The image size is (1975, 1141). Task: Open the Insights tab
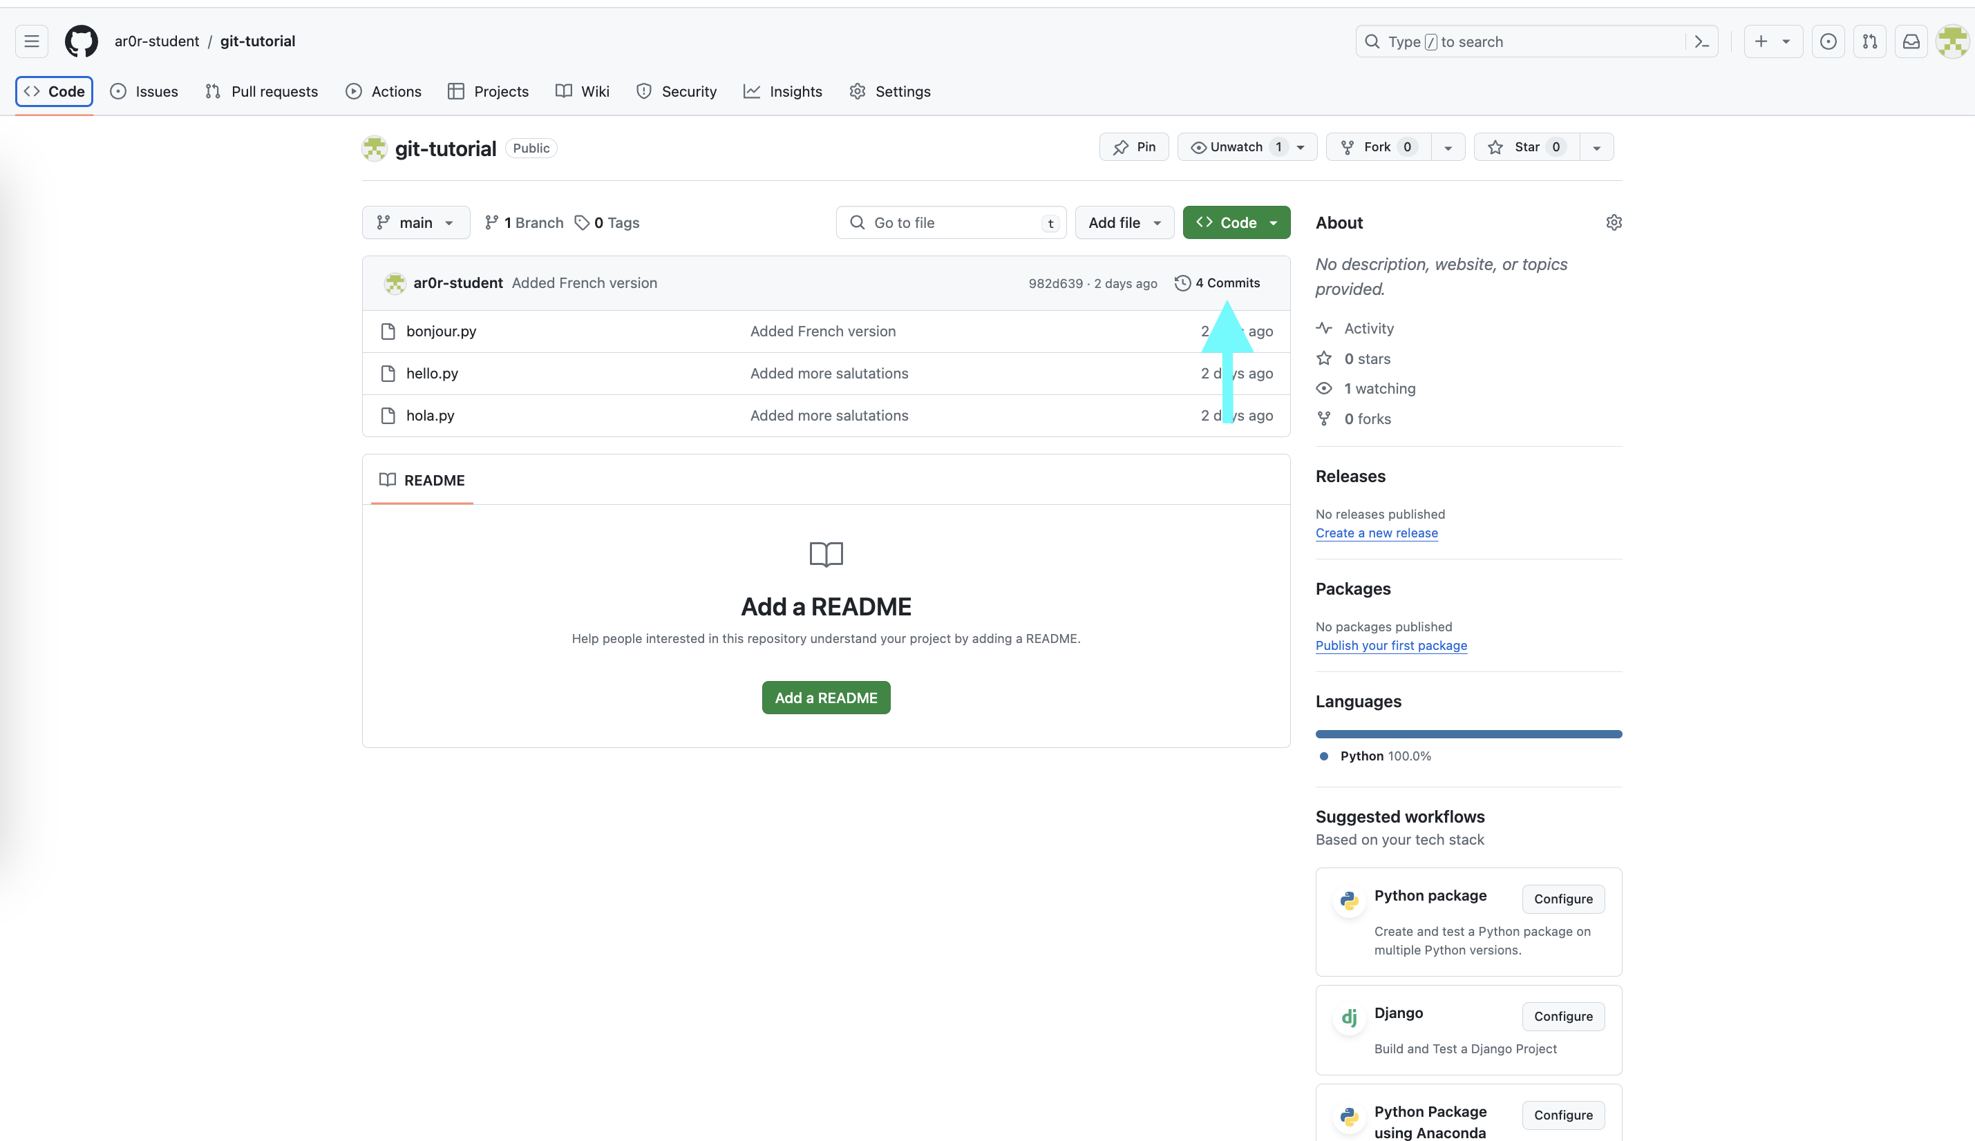pos(782,92)
